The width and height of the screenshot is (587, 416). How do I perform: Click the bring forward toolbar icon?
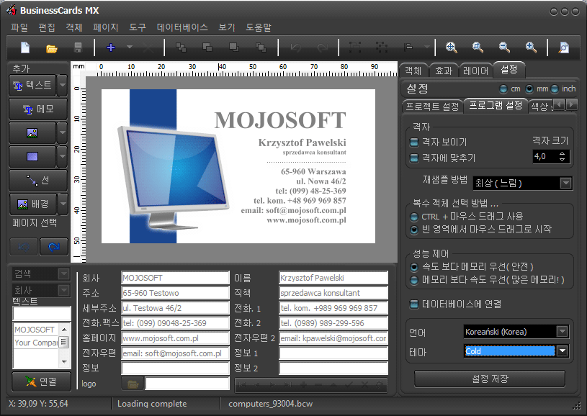207,48
